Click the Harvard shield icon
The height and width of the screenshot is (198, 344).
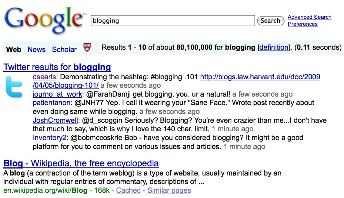86,48
